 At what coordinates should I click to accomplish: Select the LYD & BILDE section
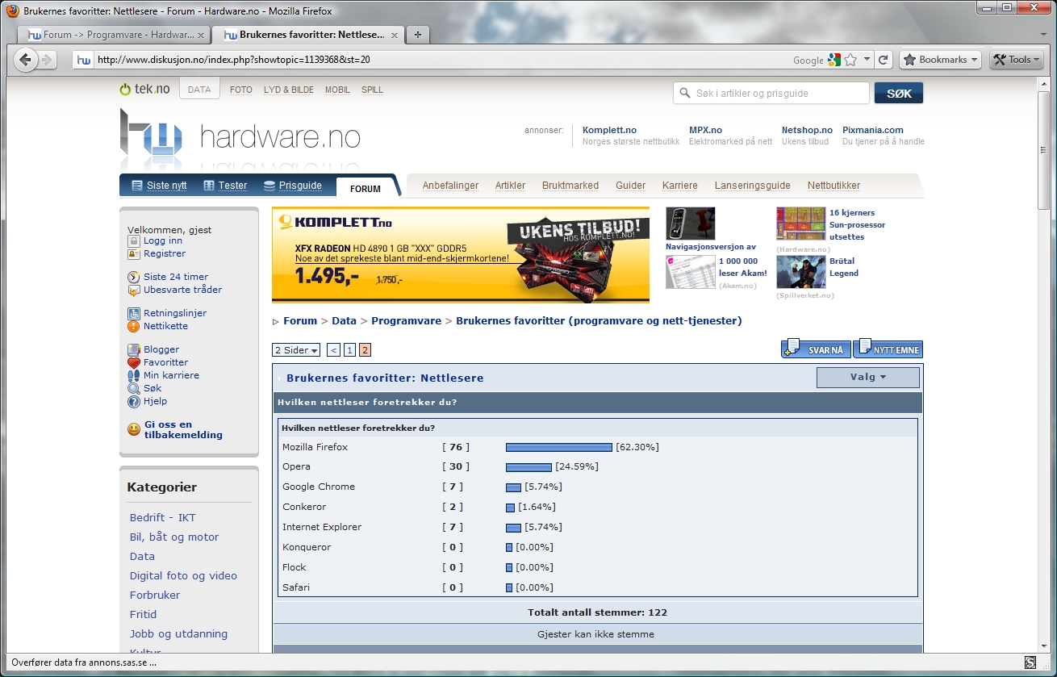pyautogui.click(x=289, y=90)
